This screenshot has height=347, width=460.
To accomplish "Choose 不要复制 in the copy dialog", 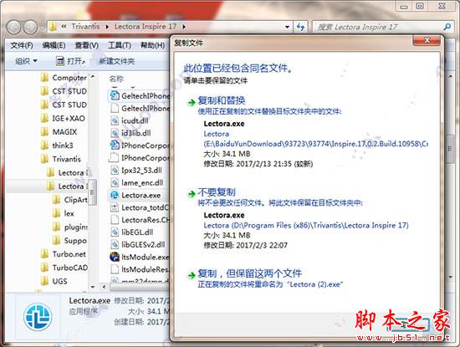I will point(217,192).
